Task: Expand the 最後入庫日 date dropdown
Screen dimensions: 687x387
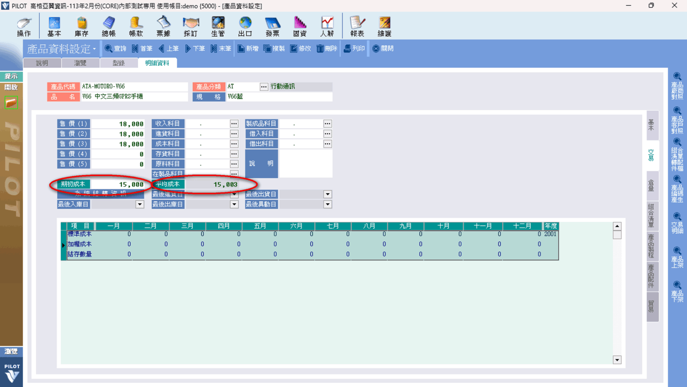Action: coord(139,205)
